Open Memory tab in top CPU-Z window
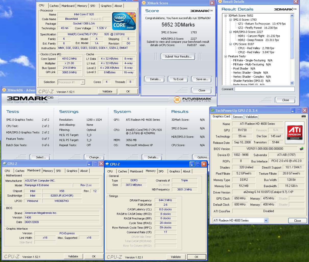Screen dimensions: 309x262 pyautogui.click(x=82, y=6)
